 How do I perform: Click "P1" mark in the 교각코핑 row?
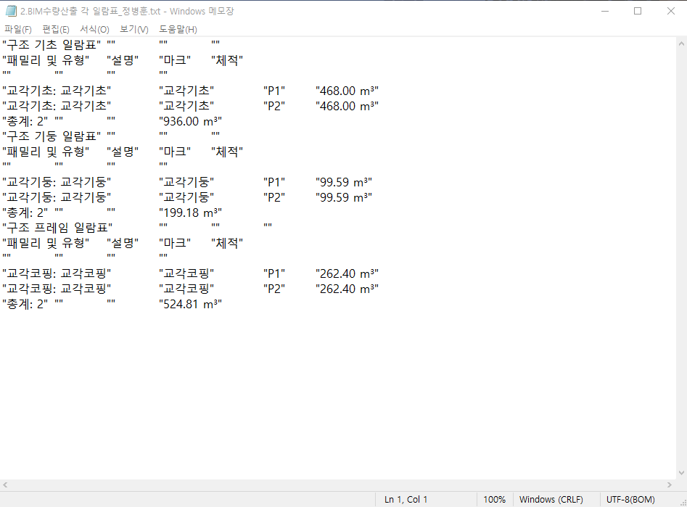(x=274, y=274)
